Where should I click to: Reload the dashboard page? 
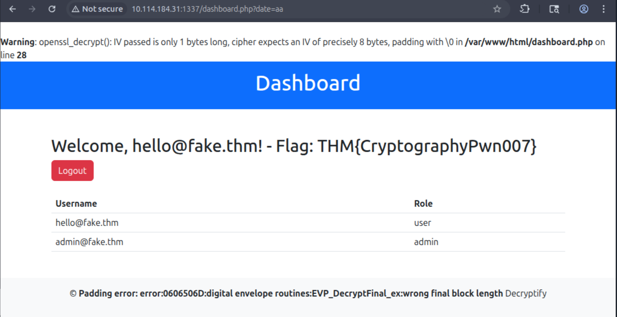(52, 9)
